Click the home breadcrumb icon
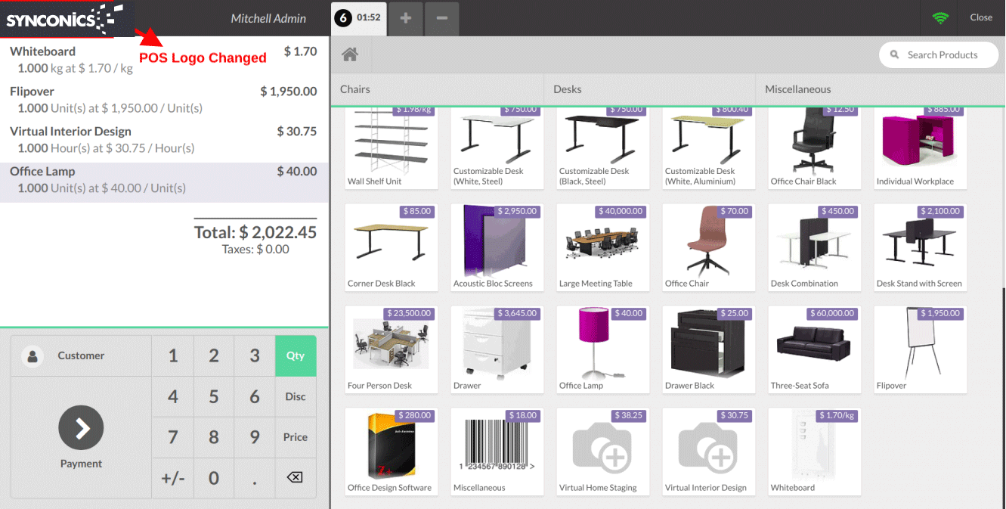The image size is (1006, 509). pos(349,54)
